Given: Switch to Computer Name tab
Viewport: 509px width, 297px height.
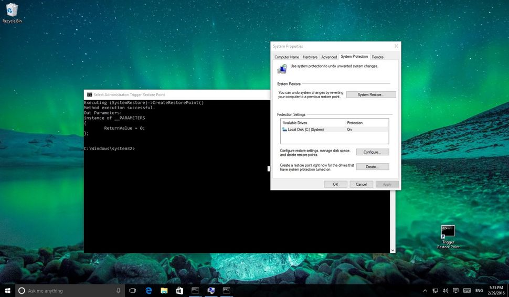Looking at the screenshot, I should [287, 57].
